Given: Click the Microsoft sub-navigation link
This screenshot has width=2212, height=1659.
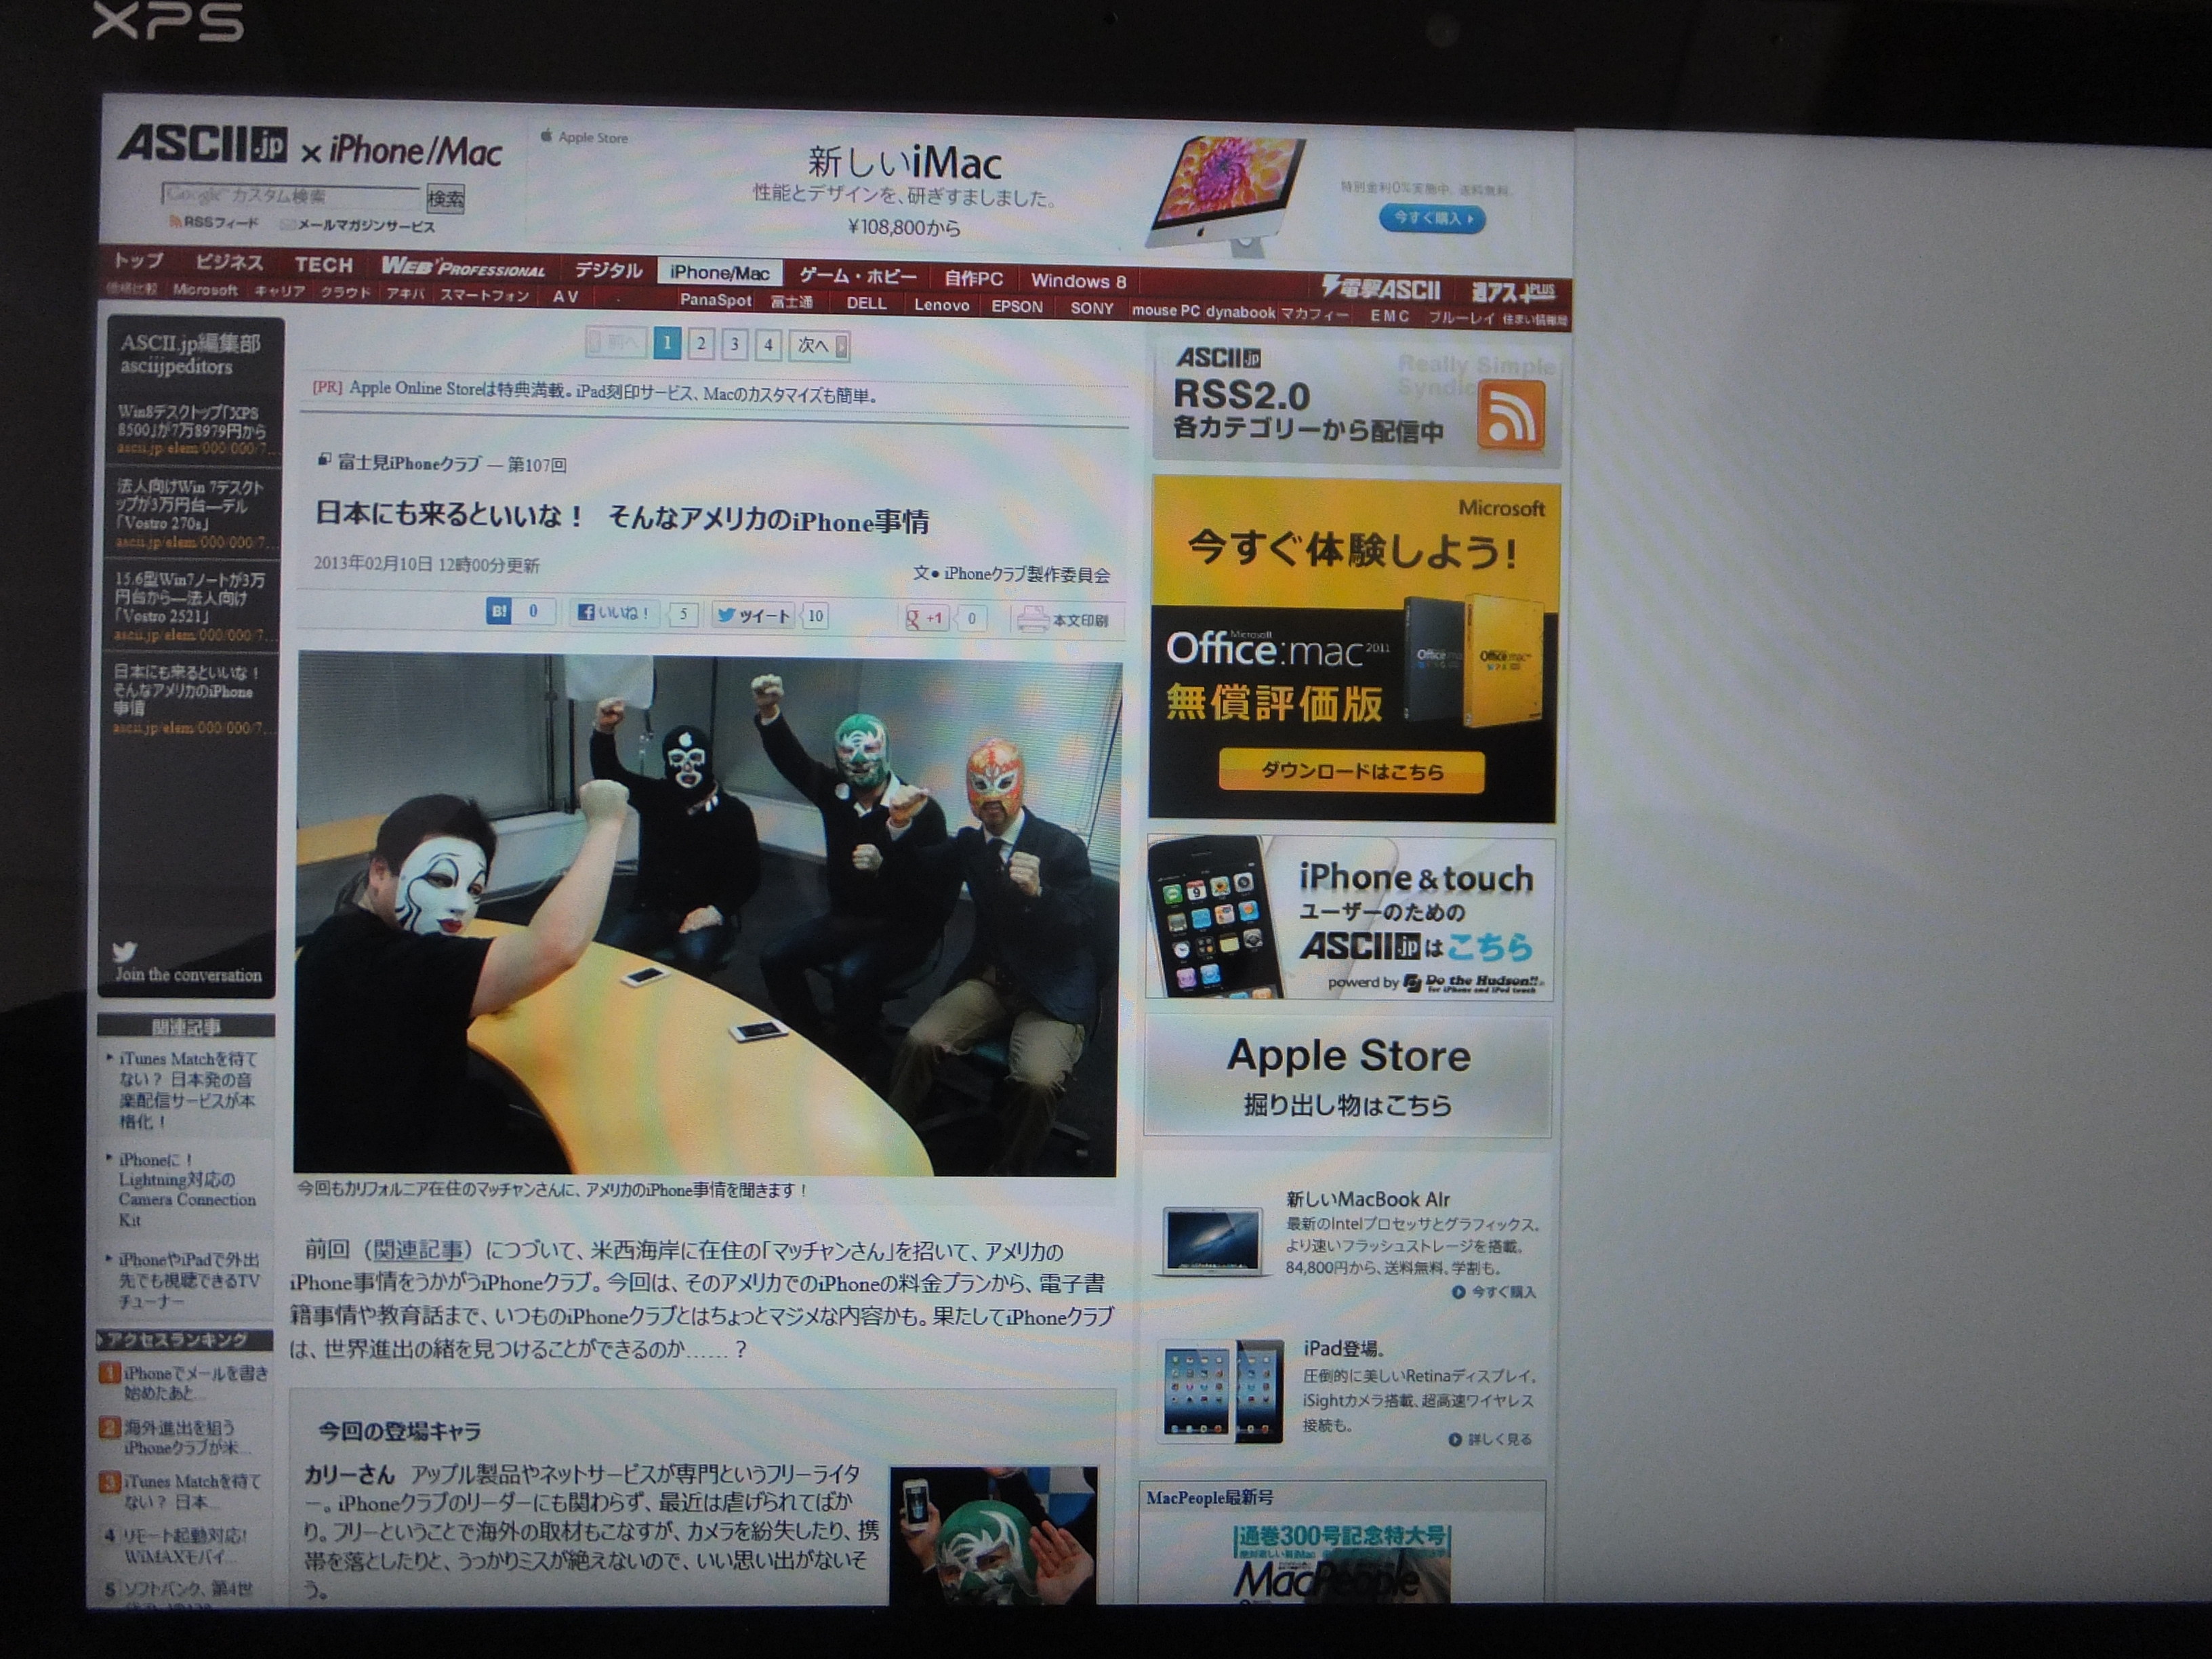Looking at the screenshot, I should (205, 290).
